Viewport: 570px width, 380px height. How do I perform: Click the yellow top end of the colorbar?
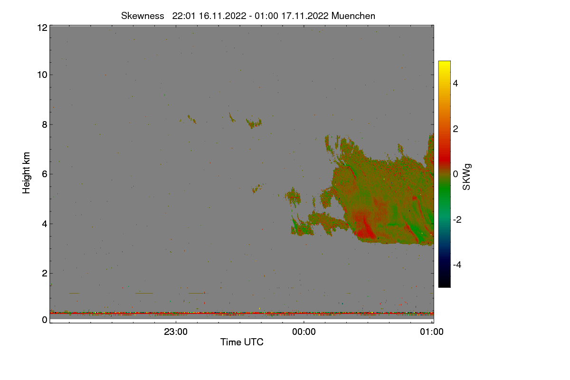pyautogui.click(x=444, y=65)
